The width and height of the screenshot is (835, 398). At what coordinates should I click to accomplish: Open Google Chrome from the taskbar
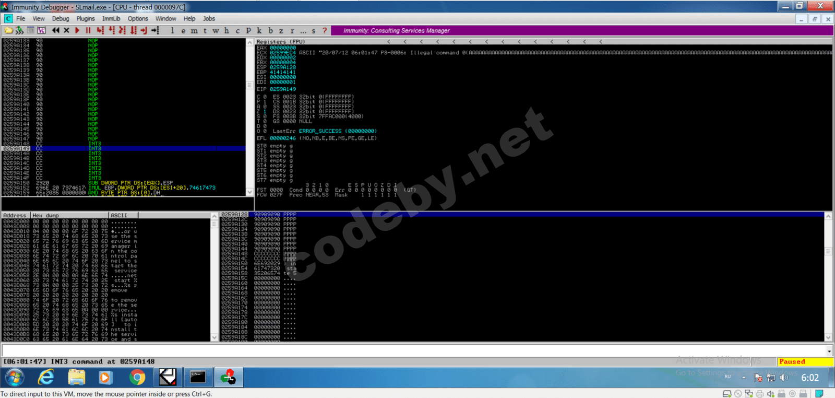137,377
